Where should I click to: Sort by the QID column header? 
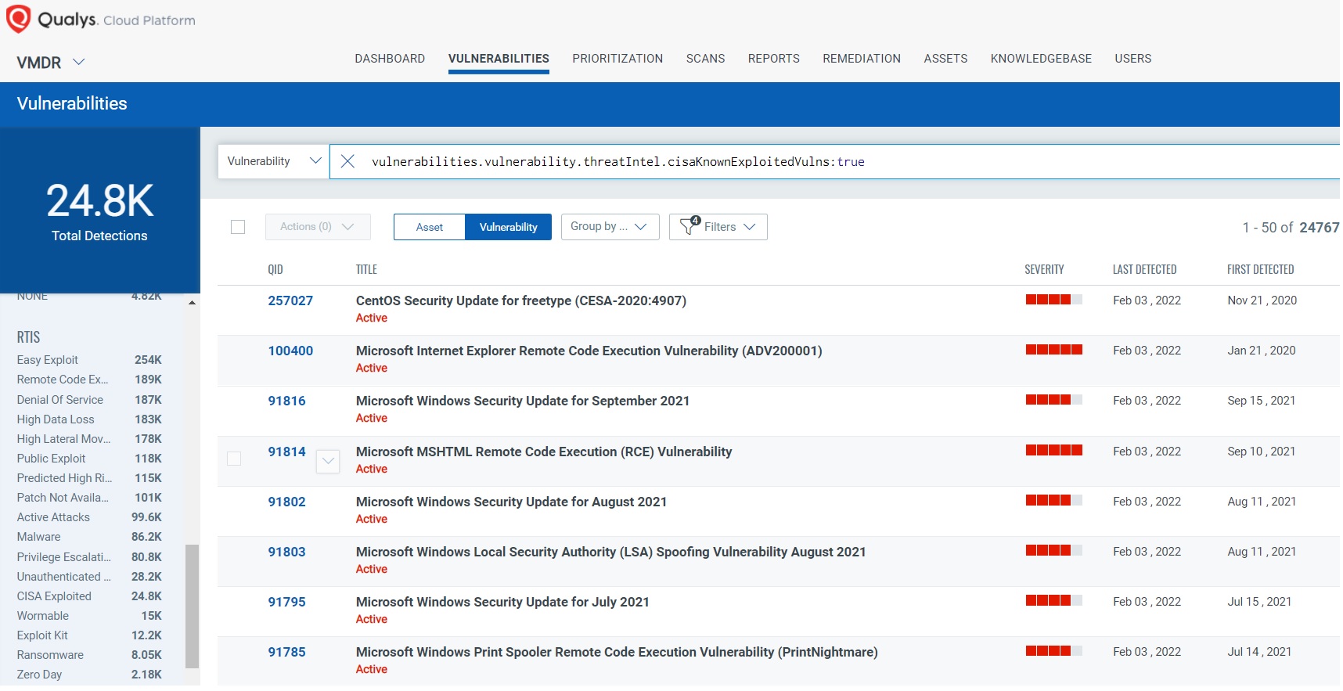tap(275, 269)
